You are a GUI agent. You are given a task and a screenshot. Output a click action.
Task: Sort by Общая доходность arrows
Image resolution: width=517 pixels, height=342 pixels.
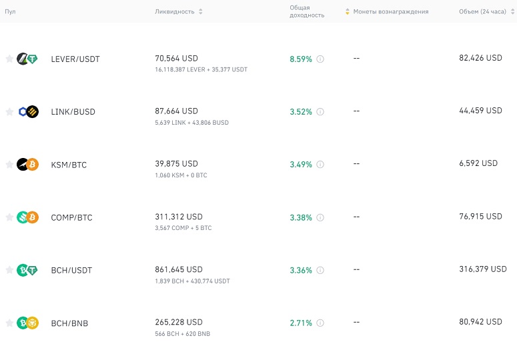coord(347,11)
